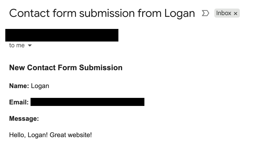258x155 pixels.
Task: Click the bold "Message:" label
Action: pos(24,119)
